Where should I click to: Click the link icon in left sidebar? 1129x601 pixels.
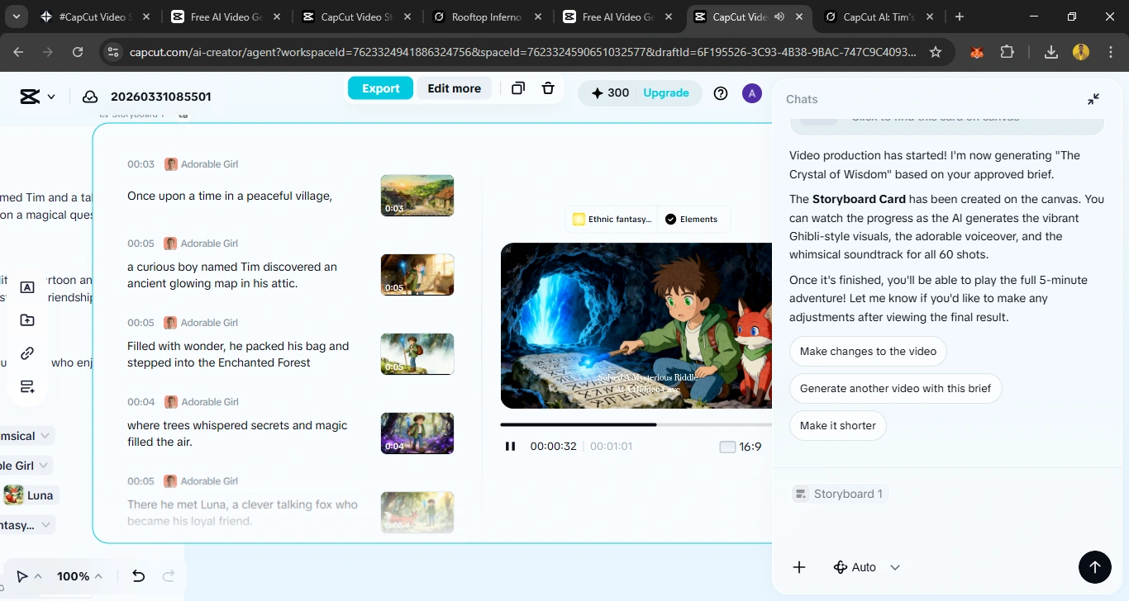tap(27, 353)
